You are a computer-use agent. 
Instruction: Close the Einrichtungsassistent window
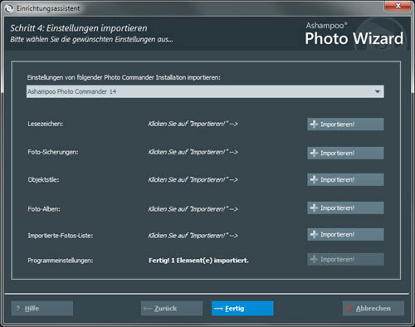click(x=398, y=6)
